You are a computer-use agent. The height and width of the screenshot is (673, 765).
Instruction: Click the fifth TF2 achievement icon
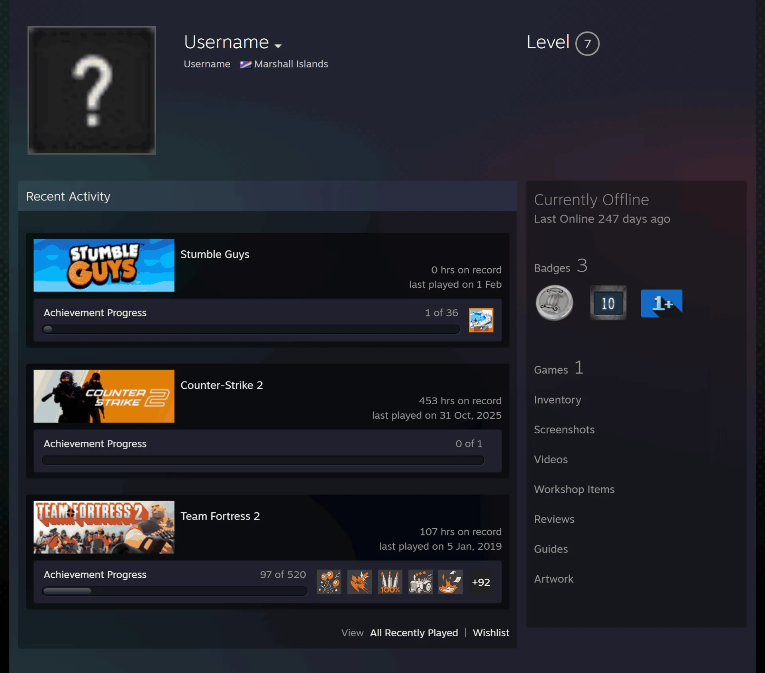[451, 582]
